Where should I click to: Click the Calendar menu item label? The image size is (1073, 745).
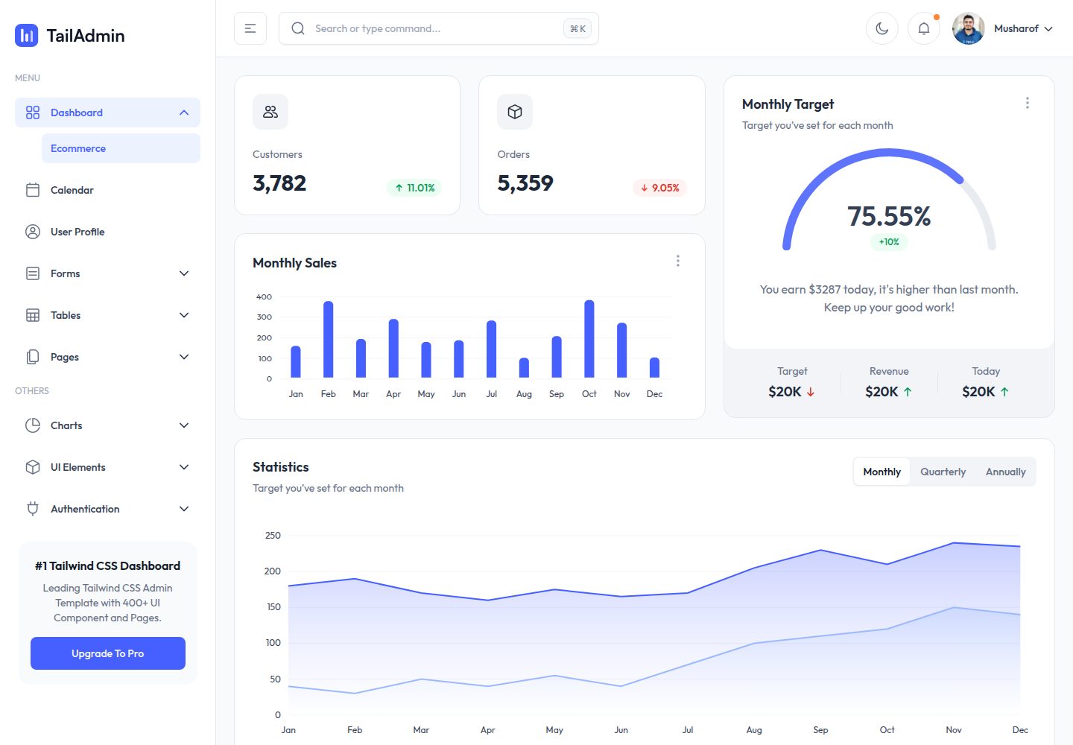click(72, 190)
